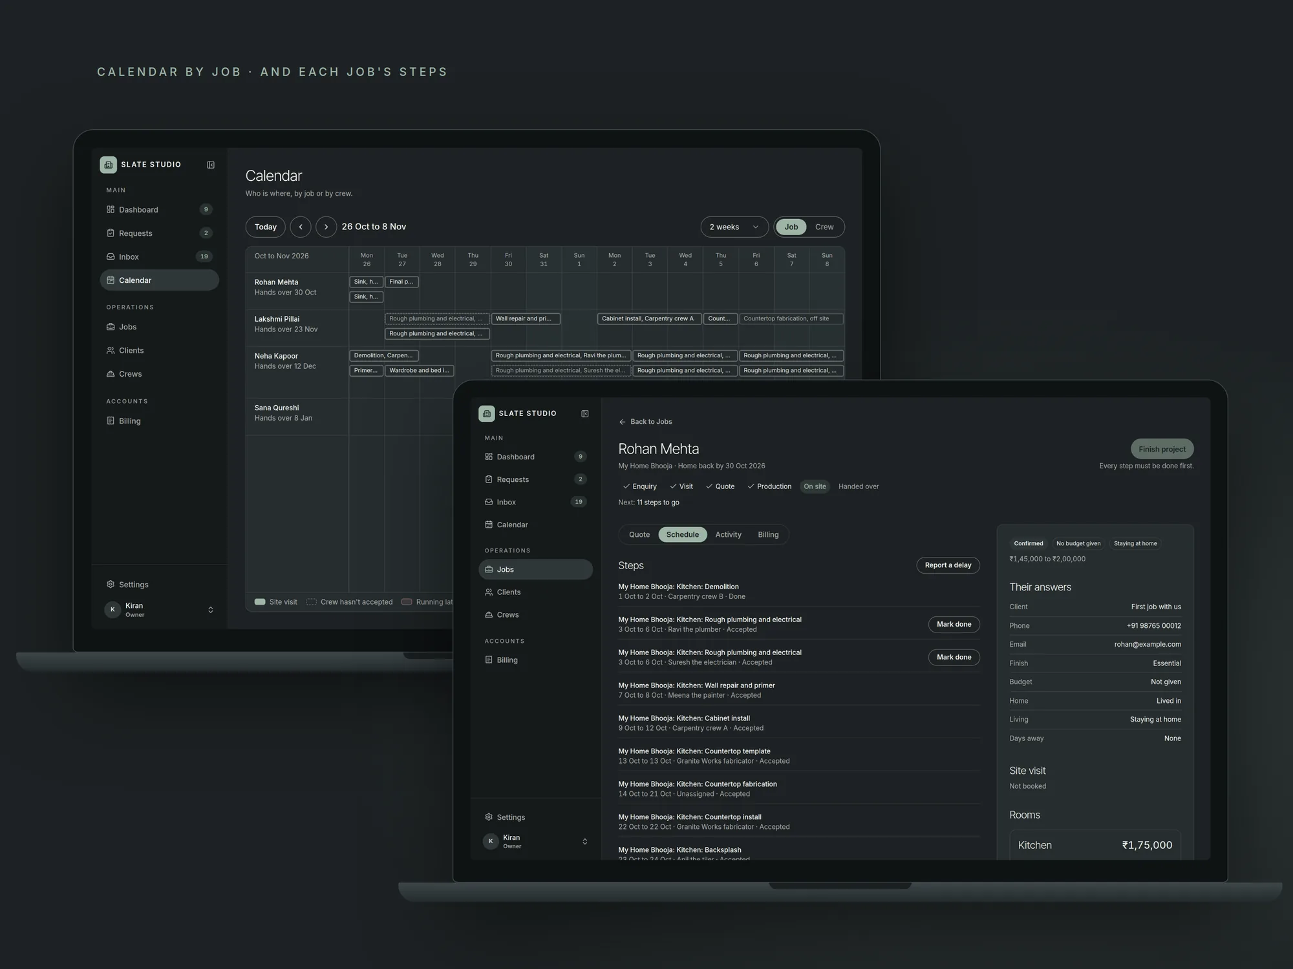The height and width of the screenshot is (969, 1293).
Task: Open Cabinet install, Carpentry crew A event
Action: pos(649,318)
